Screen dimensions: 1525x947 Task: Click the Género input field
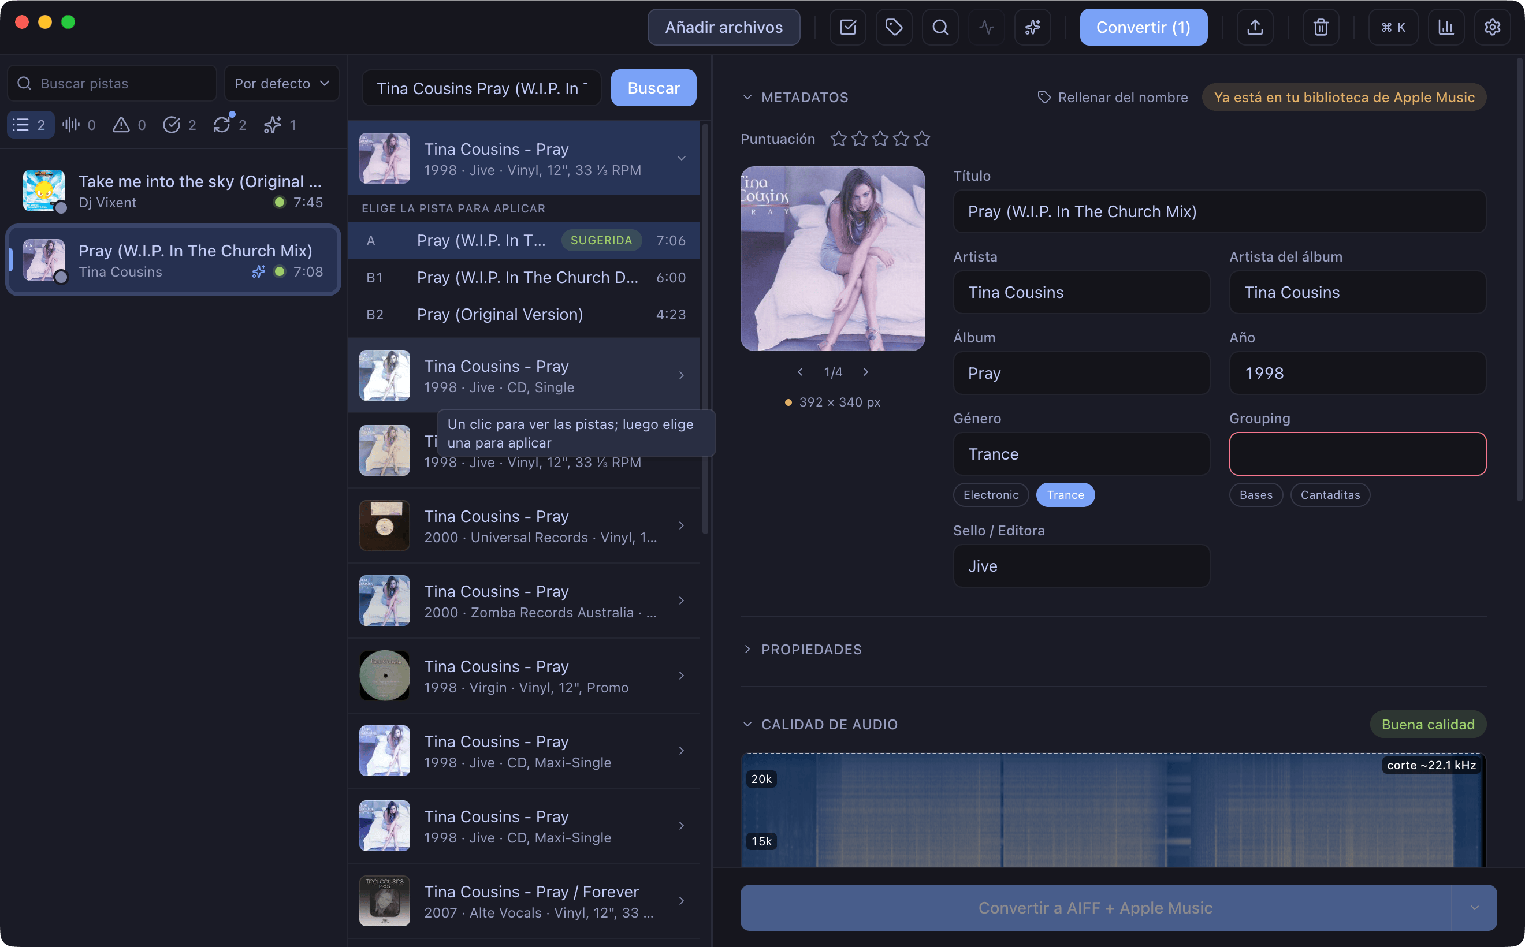[1081, 454]
